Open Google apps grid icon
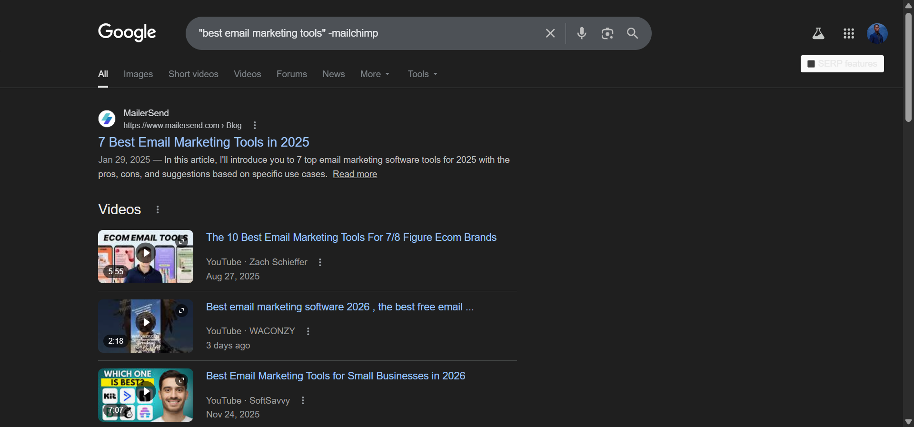Screen dimensions: 914x427 click(x=849, y=33)
